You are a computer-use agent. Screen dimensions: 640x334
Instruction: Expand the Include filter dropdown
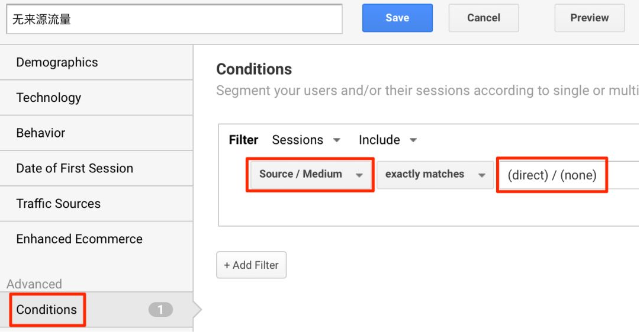click(387, 140)
